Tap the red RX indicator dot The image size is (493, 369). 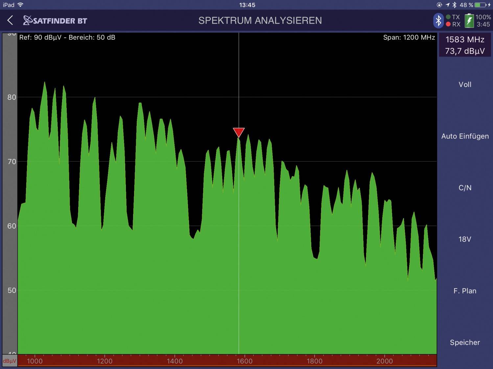pos(448,24)
